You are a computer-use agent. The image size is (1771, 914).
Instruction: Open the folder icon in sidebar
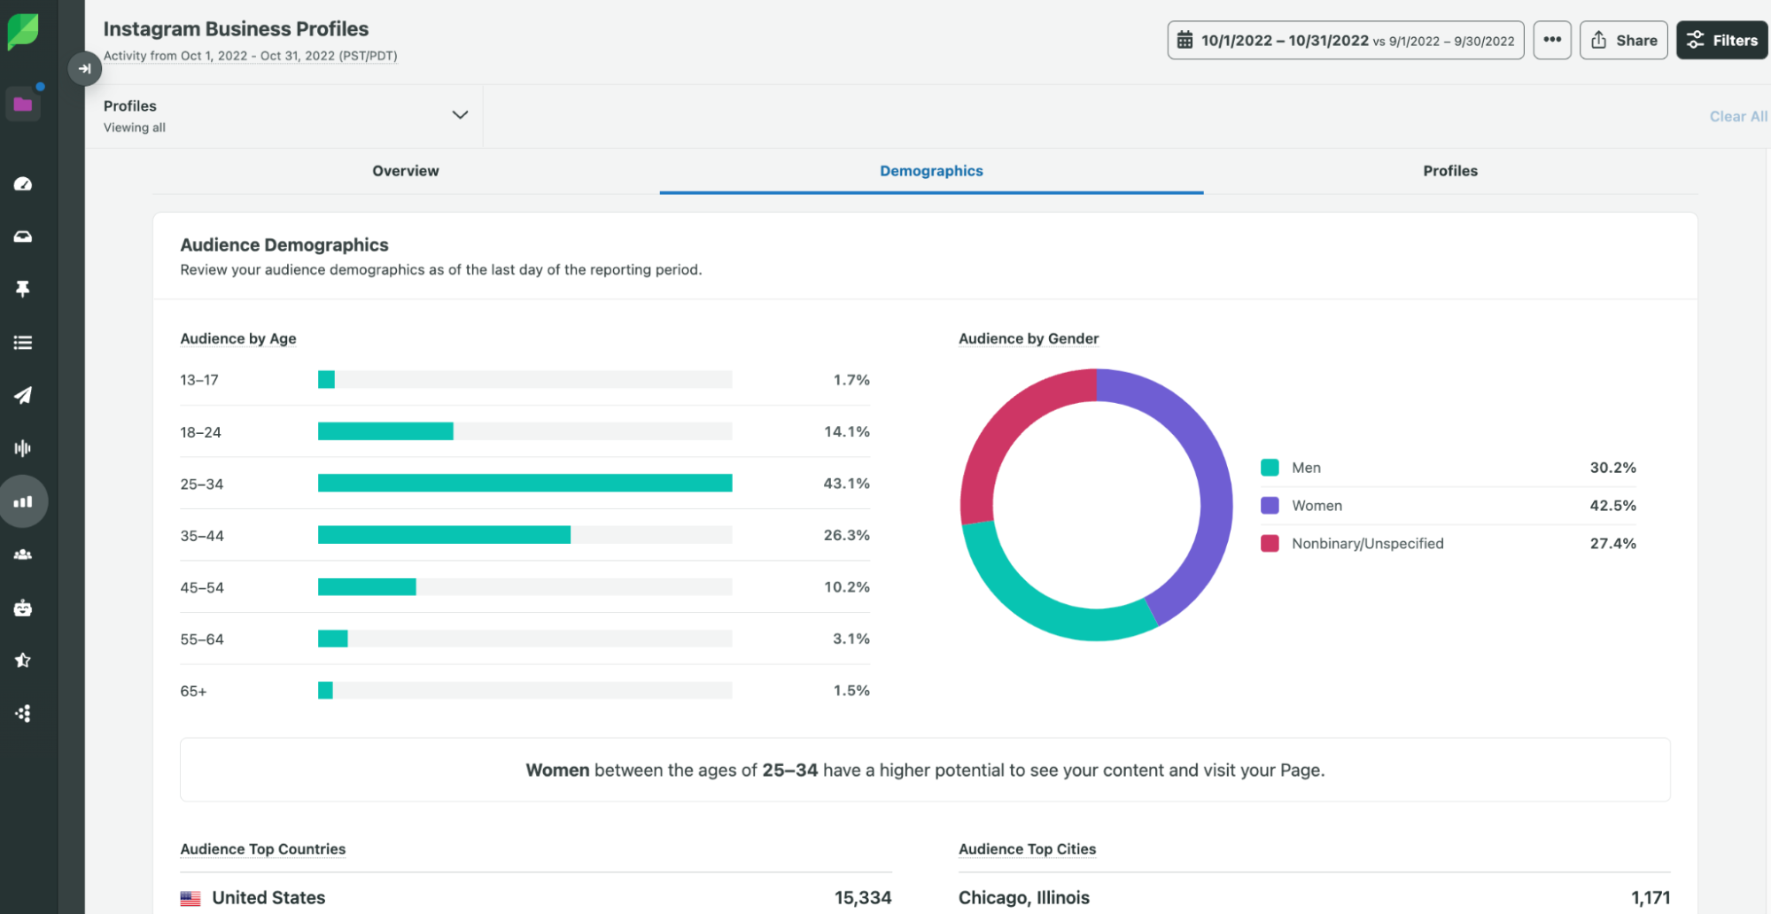click(x=23, y=105)
